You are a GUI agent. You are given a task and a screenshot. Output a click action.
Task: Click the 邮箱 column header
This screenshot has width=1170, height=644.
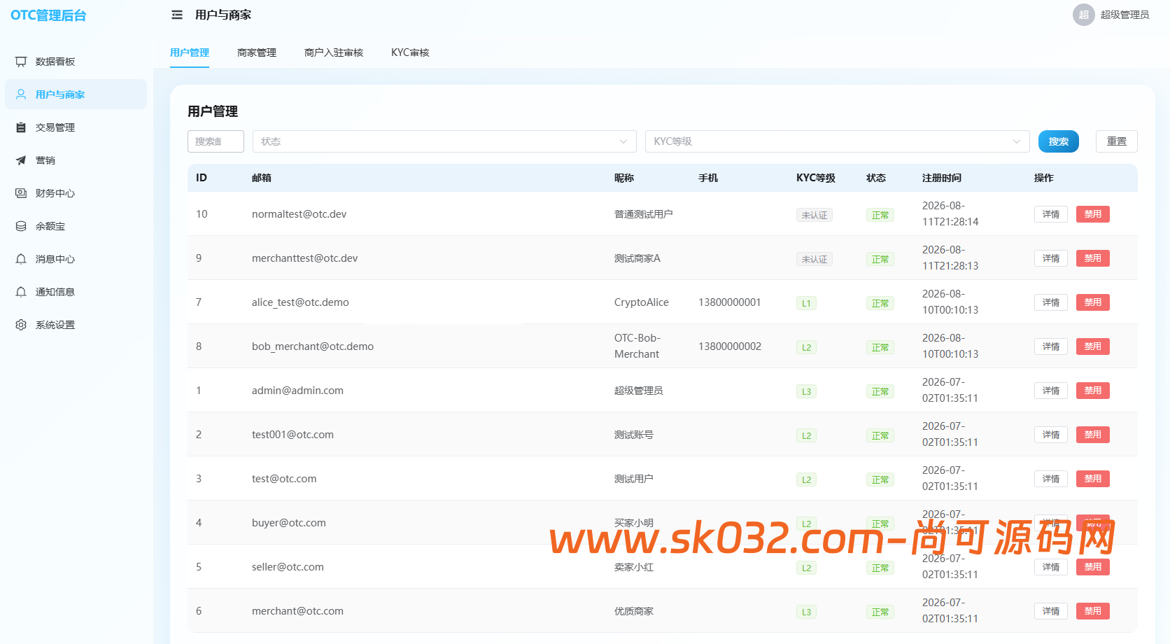coord(262,178)
